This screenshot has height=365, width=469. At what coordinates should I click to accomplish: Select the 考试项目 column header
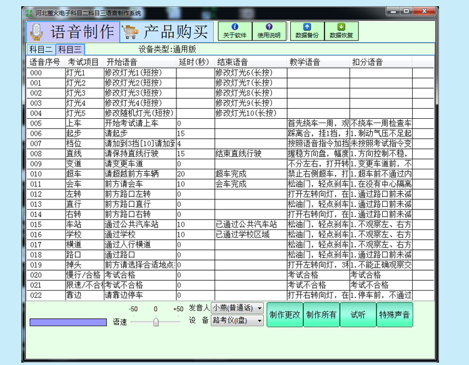click(83, 62)
